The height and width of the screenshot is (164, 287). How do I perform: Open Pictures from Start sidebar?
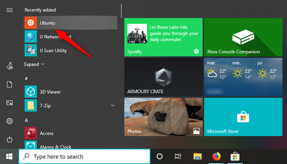pyautogui.click(x=9, y=103)
